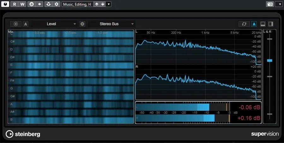
Task: Click the left channel level meter bar
Action: pyautogui.click(x=183, y=107)
